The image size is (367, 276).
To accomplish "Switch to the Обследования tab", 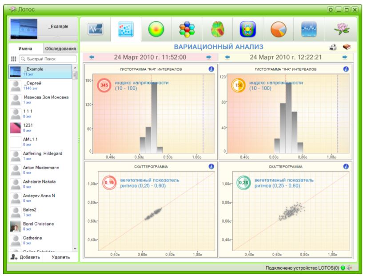I will (60, 48).
